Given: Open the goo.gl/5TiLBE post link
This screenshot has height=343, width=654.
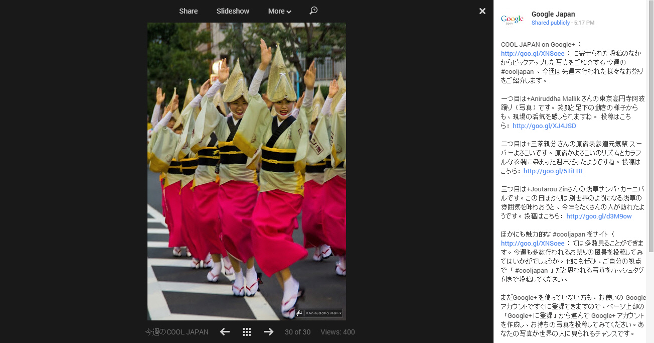Looking at the screenshot, I should (x=554, y=171).
